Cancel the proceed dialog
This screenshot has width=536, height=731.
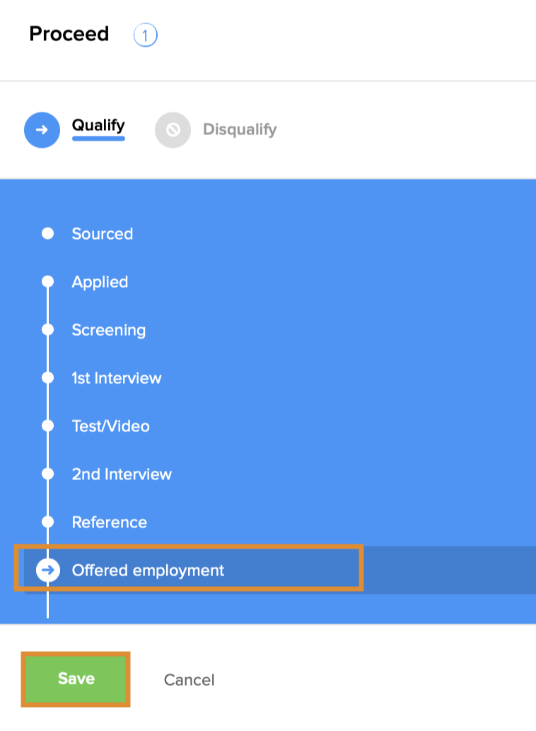point(189,680)
